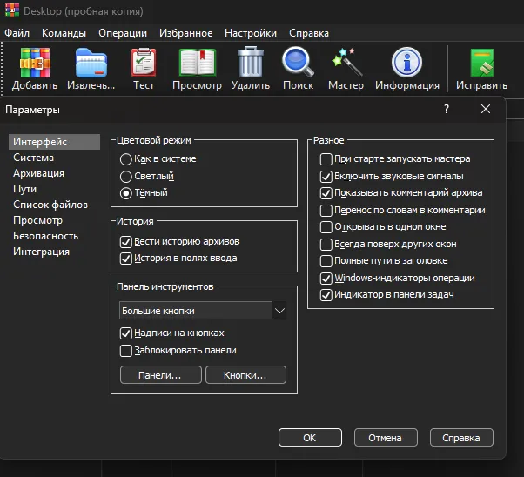Enable Перенос по словам в комментарии

point(326,211)
